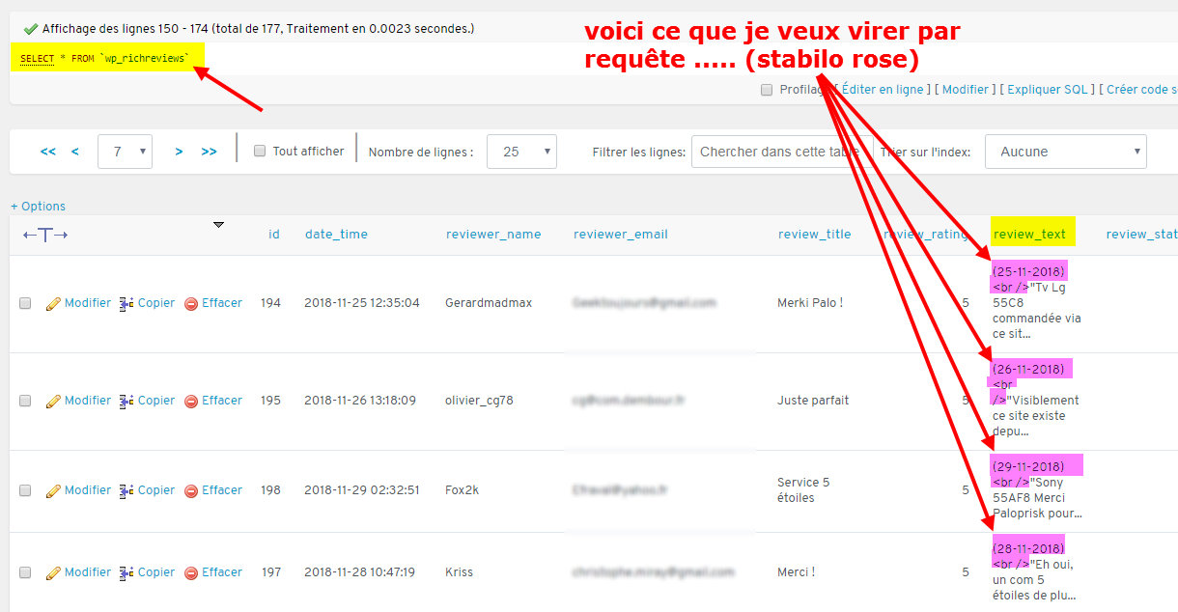Sort by the reviewer_name column header
This screenshot has width=1178, height=612.
click(x=493, y=235)
